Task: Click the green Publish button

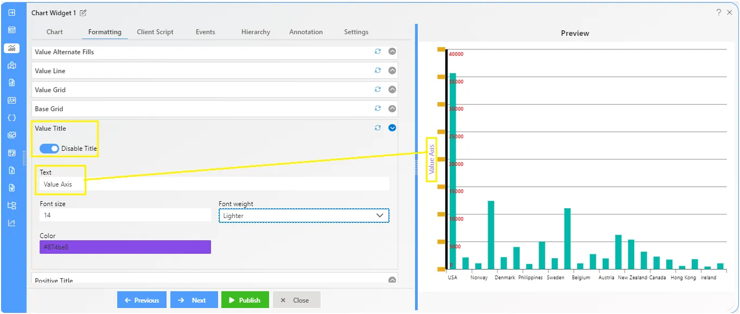Action: pyautogui.click(x=245, y=300)
